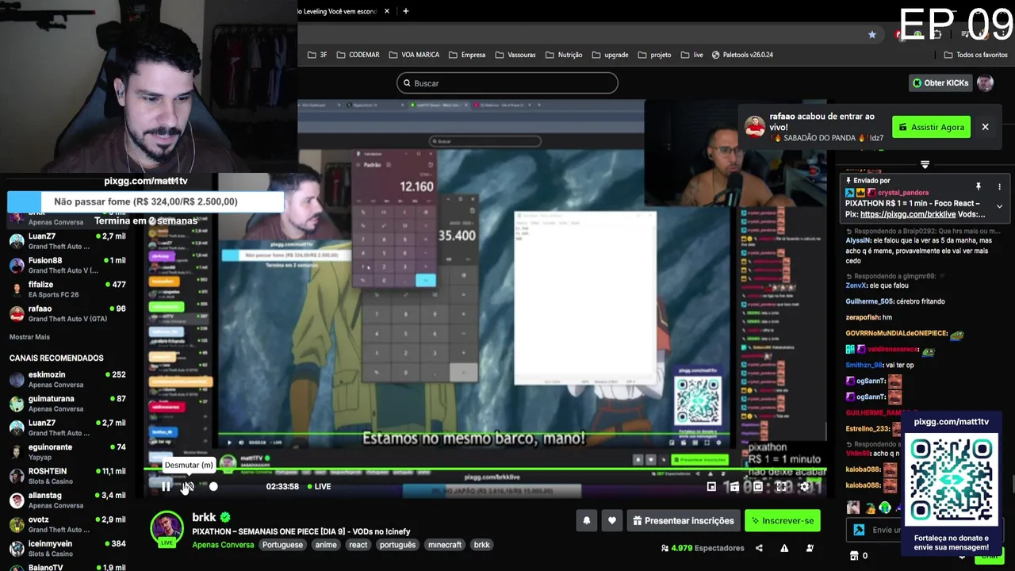Unpin message using the pin icon

(x=979, y=187)
